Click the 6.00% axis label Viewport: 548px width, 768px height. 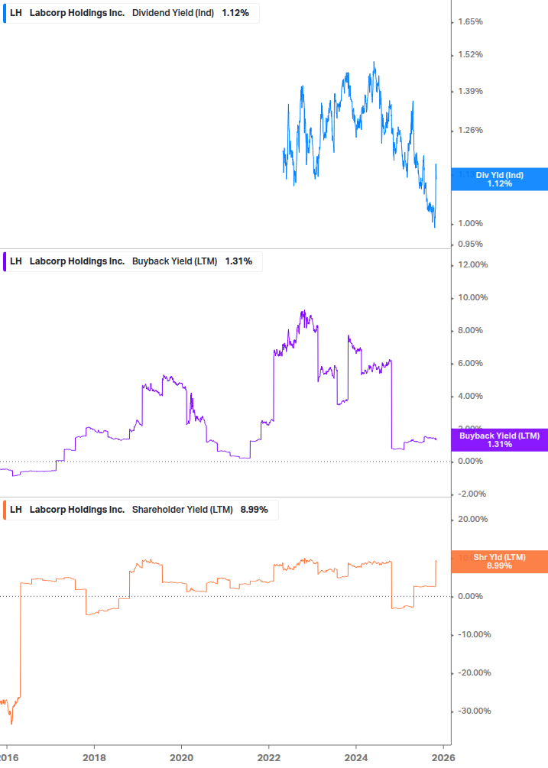coord(470,364)
